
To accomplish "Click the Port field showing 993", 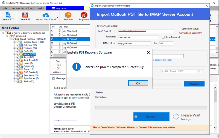I will click(x=166, y=43).
